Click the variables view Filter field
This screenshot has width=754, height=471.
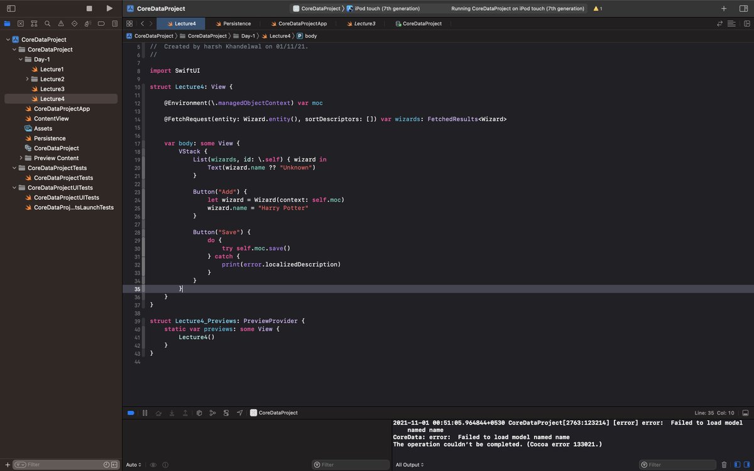click(351, 465)
